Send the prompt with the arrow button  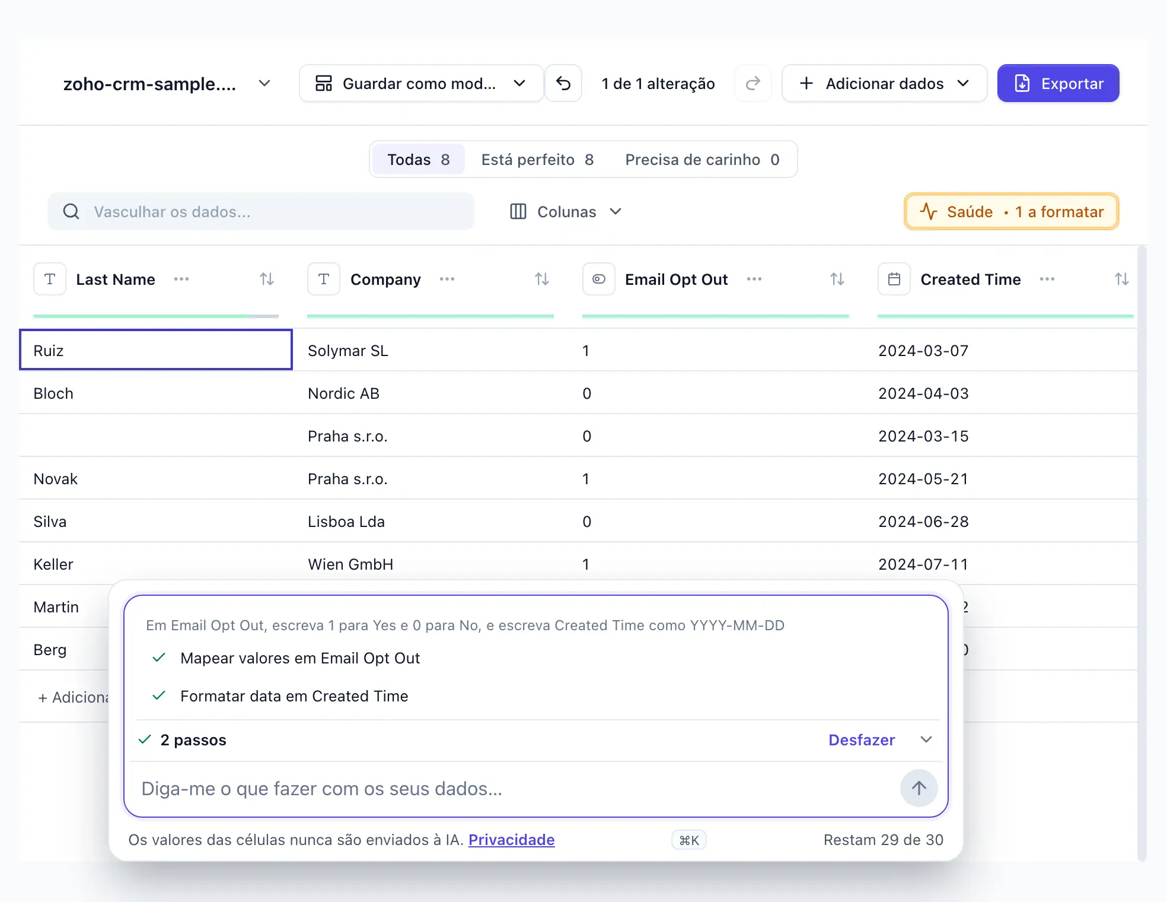pos(919,788)
